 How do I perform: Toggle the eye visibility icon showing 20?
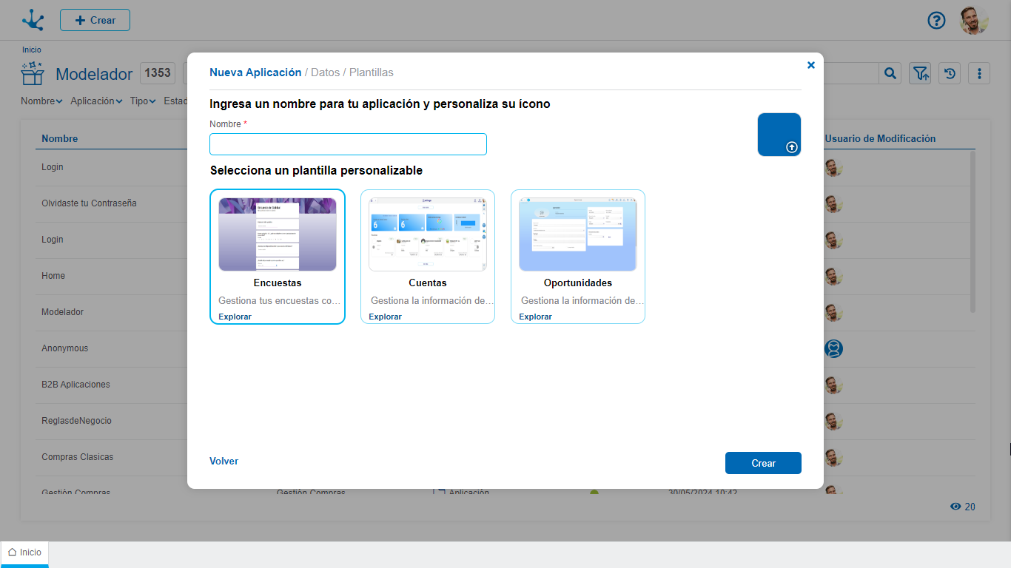(x=954, y=507)
